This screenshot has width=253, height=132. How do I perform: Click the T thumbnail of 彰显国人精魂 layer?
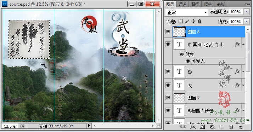[x=179, y=110]
